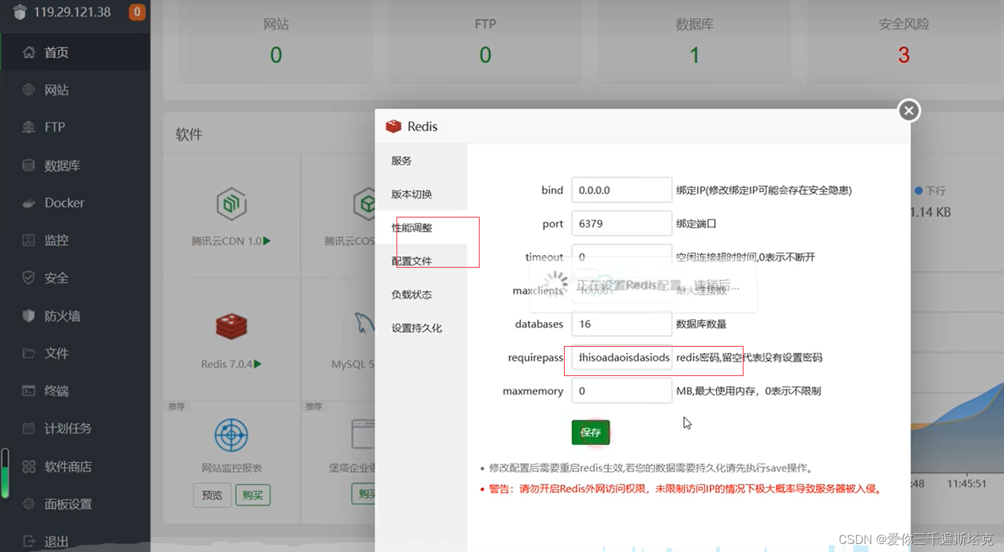
Task: Click the databases input field 16
Action: point(622,324)
